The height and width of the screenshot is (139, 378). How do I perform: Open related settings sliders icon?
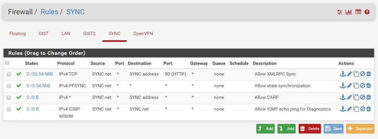click(x=339, y=12)
